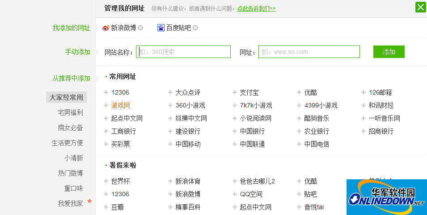This screenshot has height=215, width=427.
Task: Add 新浪体育 from 暑假来啦 list
Action: coord(188,181)
